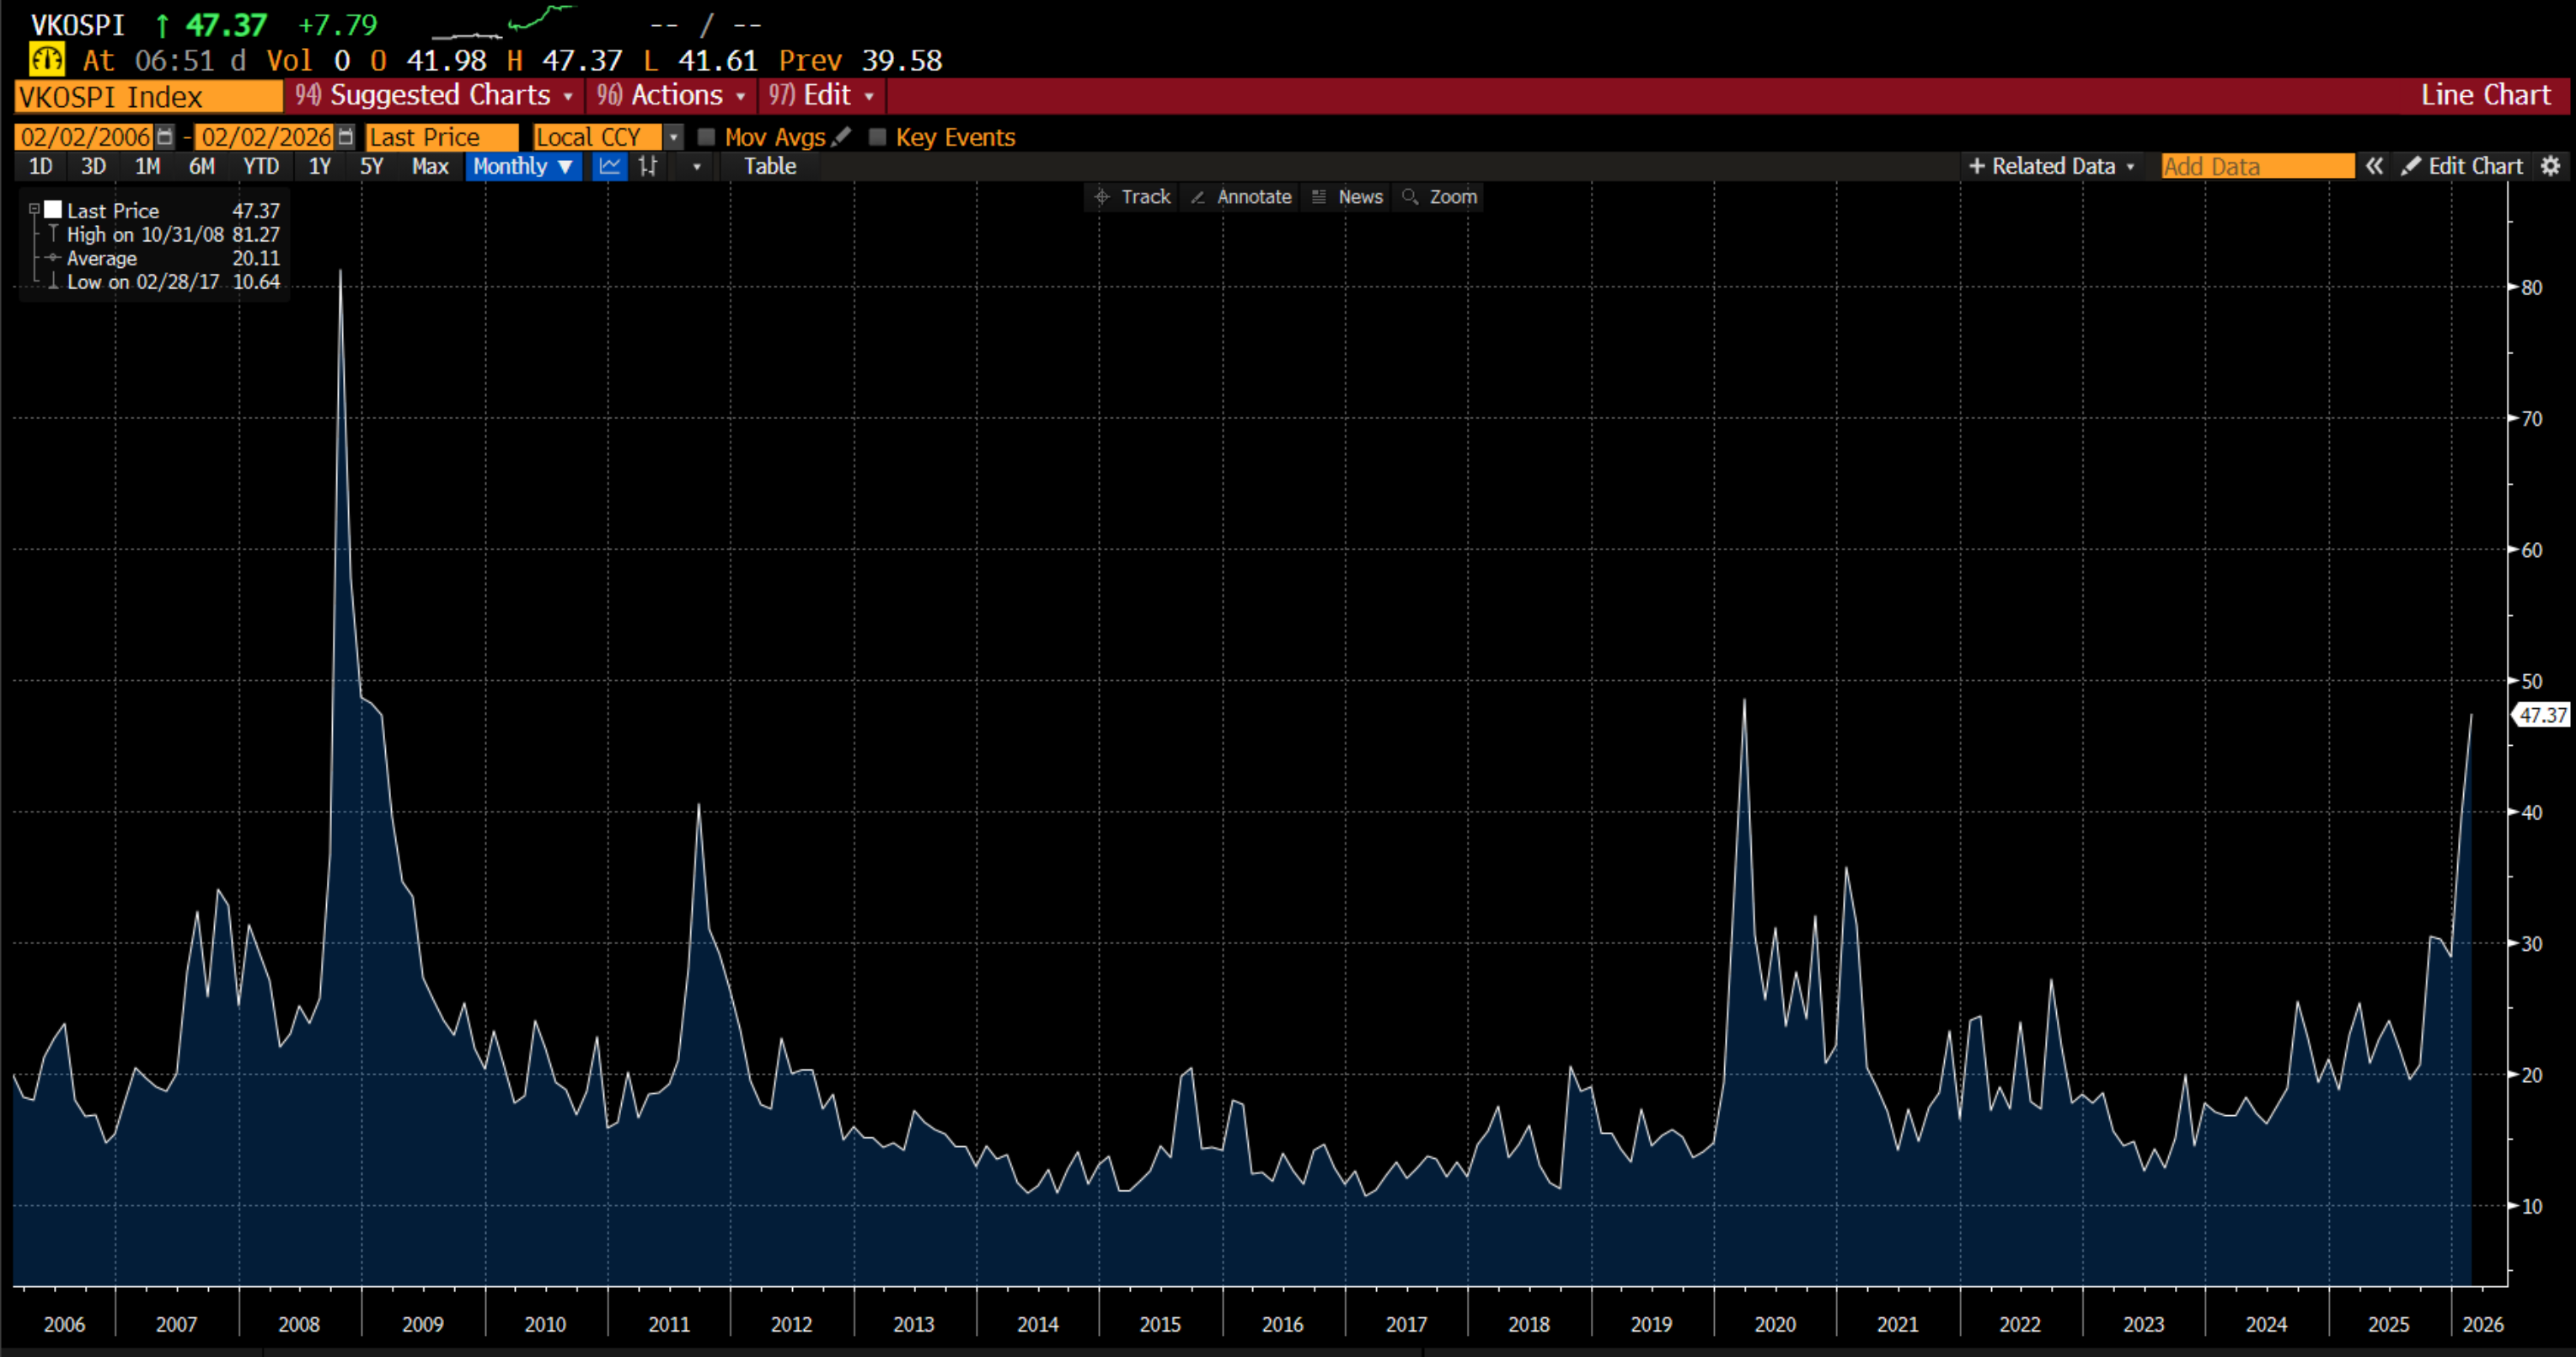Image resolution: width=2576 pixels, height=1357 pixels.
Task: Click the Edit Chart button
Action: tap(2463, 166)
